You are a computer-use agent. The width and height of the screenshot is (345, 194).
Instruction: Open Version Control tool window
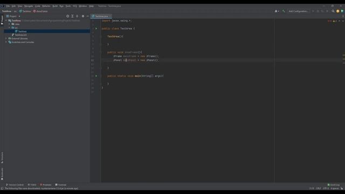pyautogui.click(x=15, y=185)
